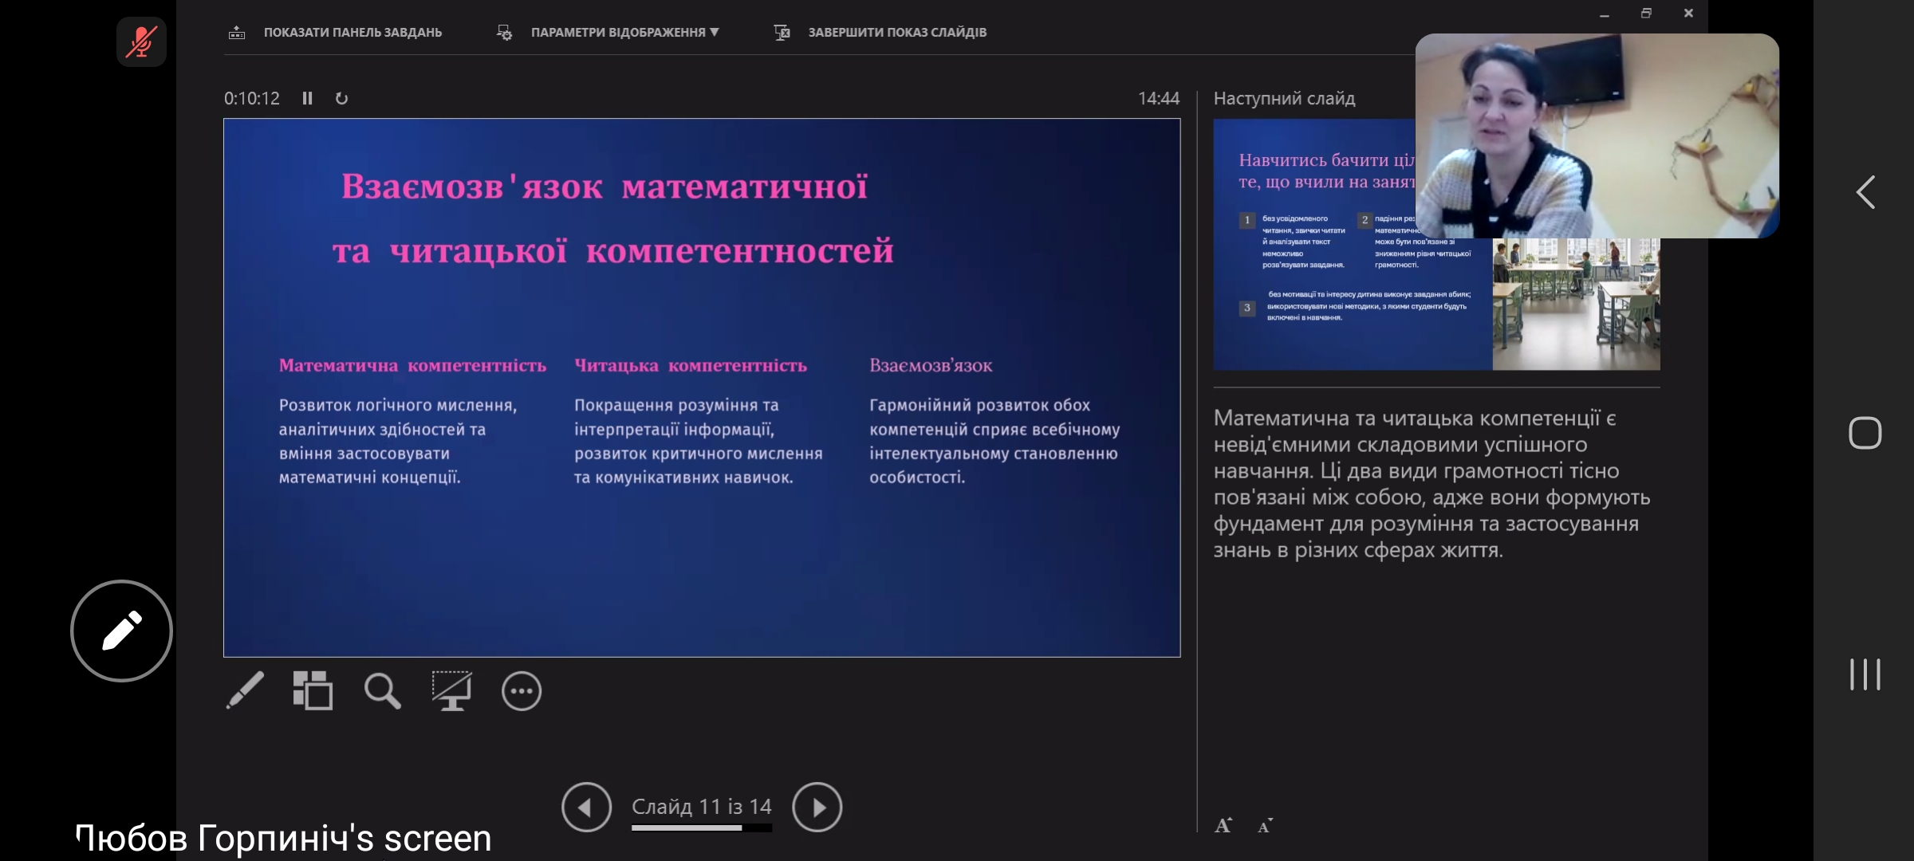
Task: Click the Взаємозв'язок column heading
Action: click(x=931, y=365)
